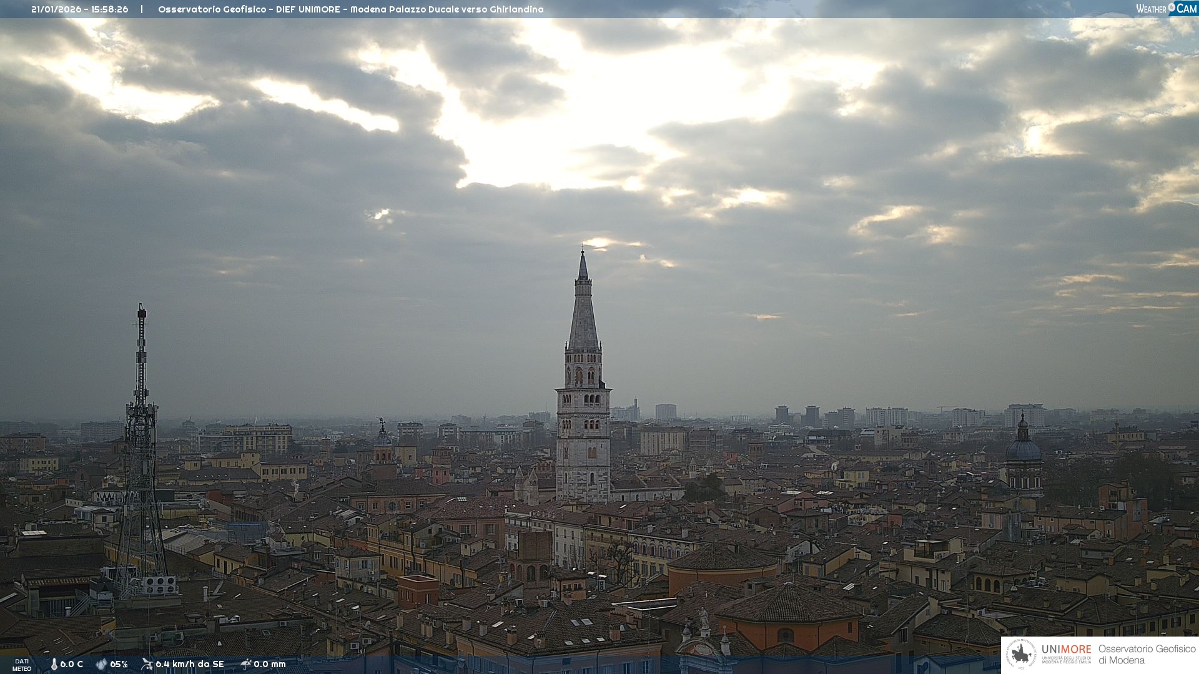Click the 6.4 km/h da SE wind reading
1199x674 pixels.
[189, 664]
